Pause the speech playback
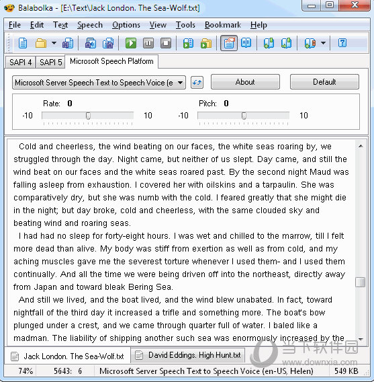This screenshot has height=382, width=374. coord(148,43)
